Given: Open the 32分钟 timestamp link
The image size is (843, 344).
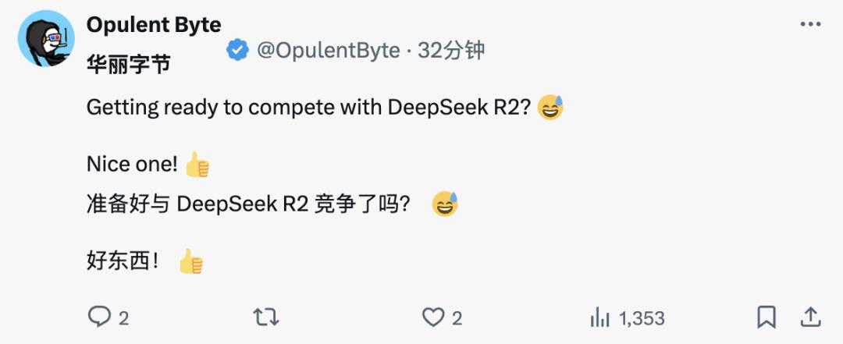Looking at the screenshot, I should (x=451, y=51).
